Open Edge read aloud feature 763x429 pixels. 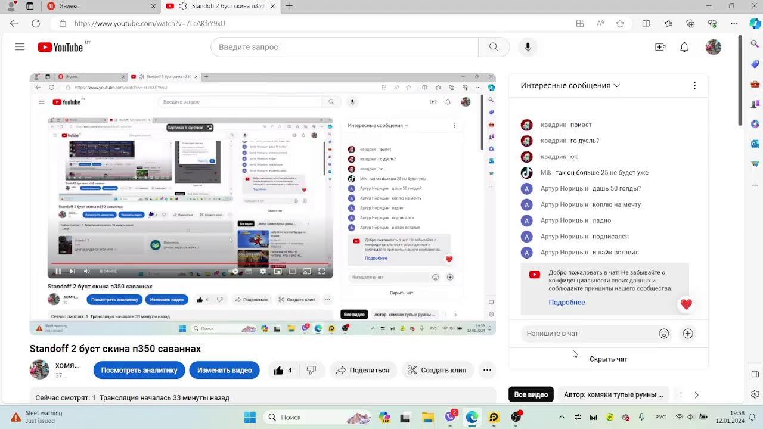600,23
